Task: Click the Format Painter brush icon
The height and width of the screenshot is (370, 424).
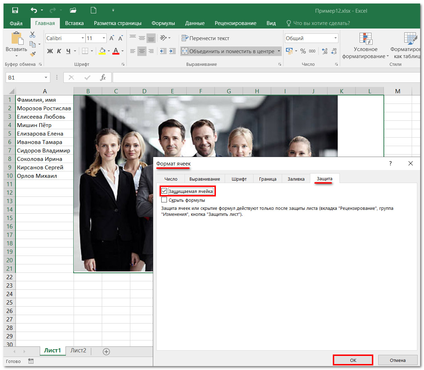Action: tap(33, 54)
